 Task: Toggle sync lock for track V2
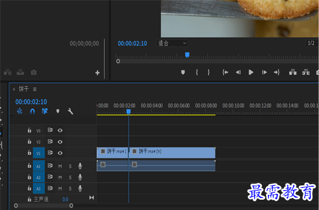(x=50, y=141)
